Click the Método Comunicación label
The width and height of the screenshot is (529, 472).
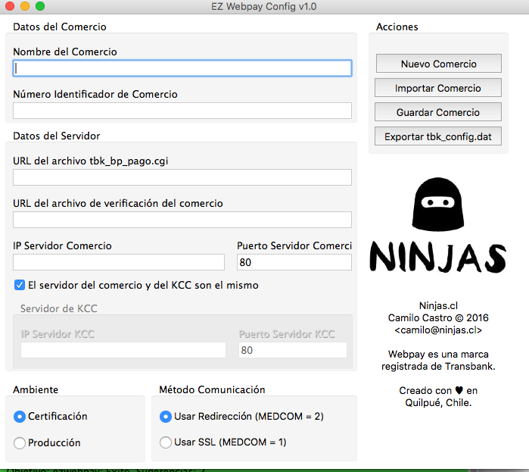click(212, 389)
